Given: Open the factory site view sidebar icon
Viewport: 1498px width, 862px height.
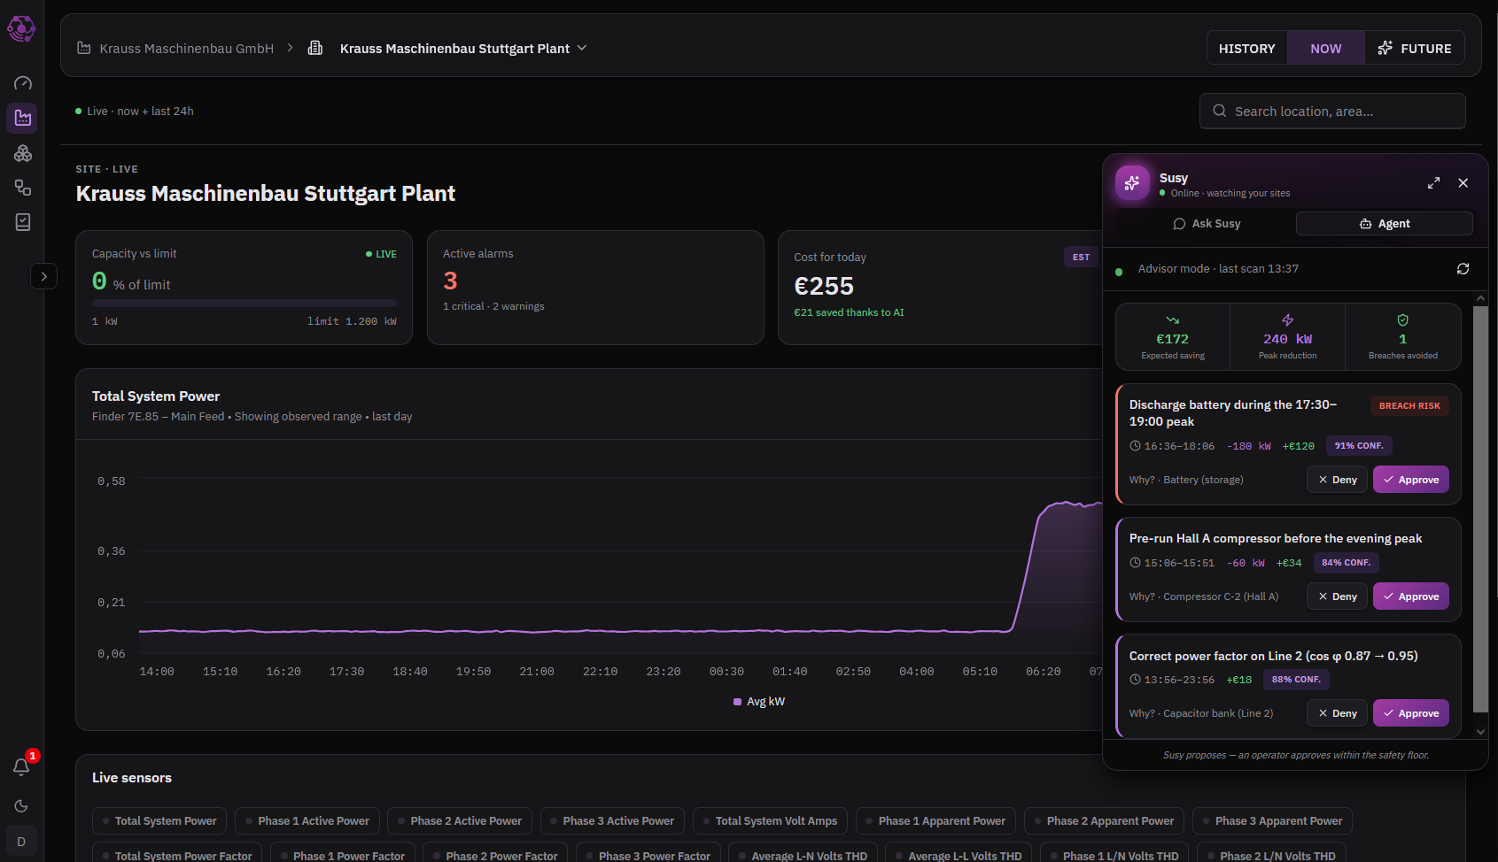Looking at the screenshot, I should click(x=23, y=118).
